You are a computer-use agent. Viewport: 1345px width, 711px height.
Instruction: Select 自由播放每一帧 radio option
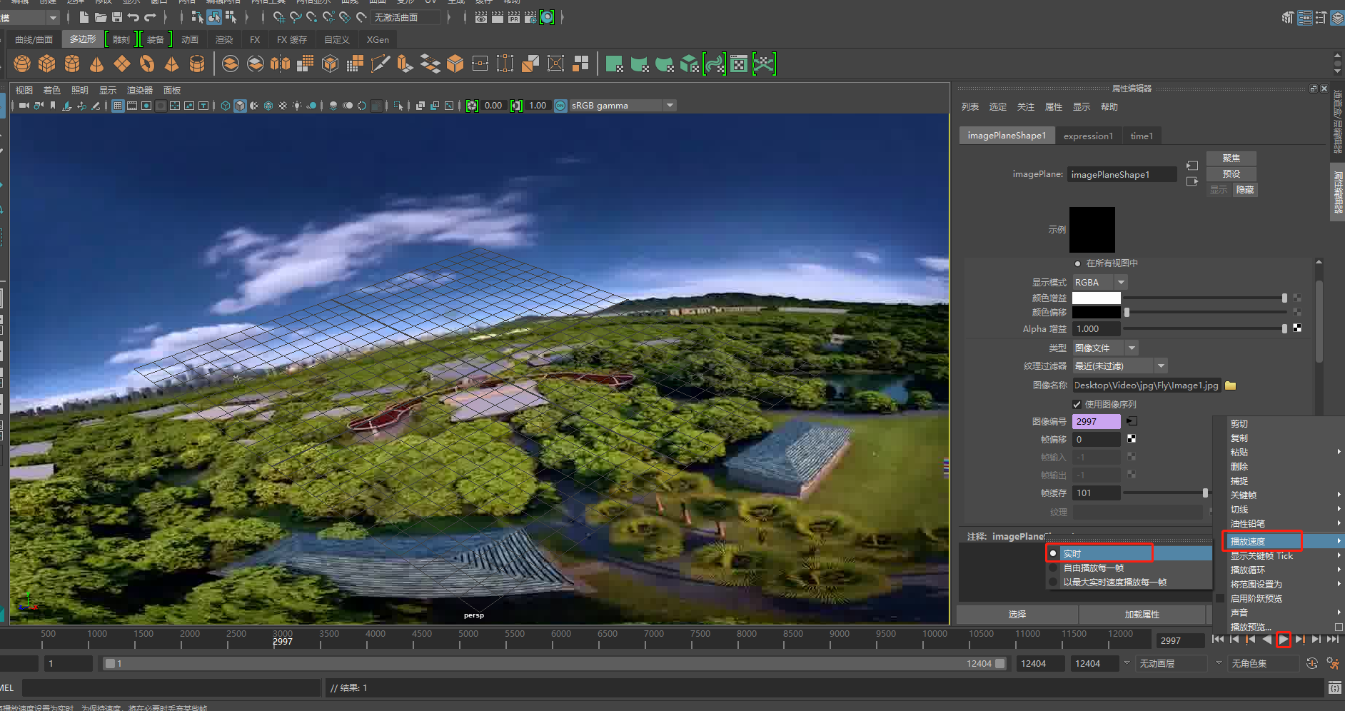pyautogui.click(x=1094, y=568)
